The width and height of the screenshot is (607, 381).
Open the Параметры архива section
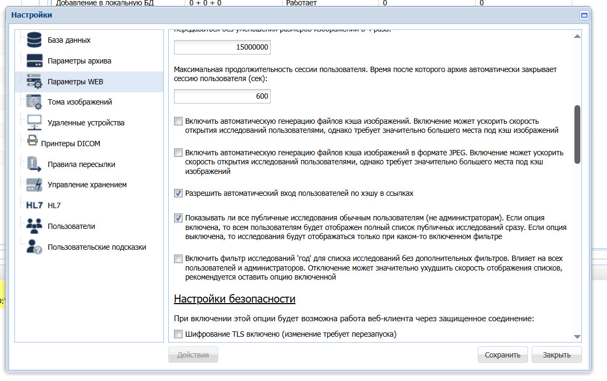coord(80,61)
